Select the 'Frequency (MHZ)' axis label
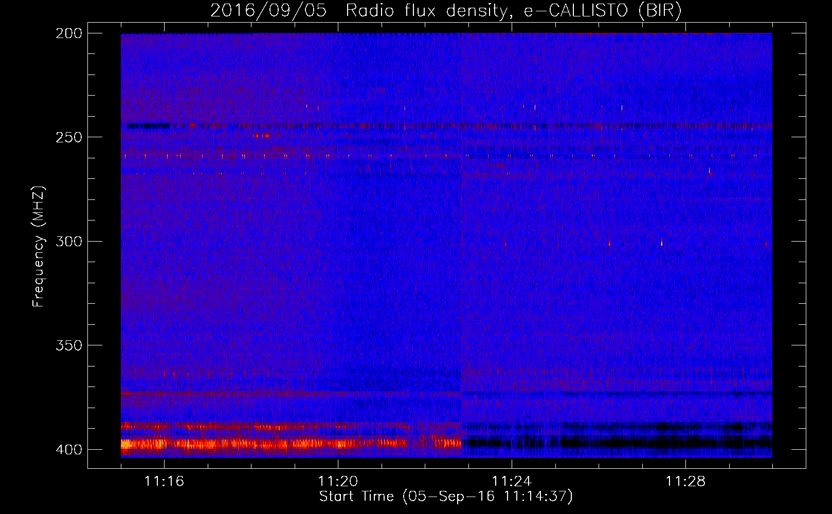This screenshot has width=832, height=514. coord(39,247)
